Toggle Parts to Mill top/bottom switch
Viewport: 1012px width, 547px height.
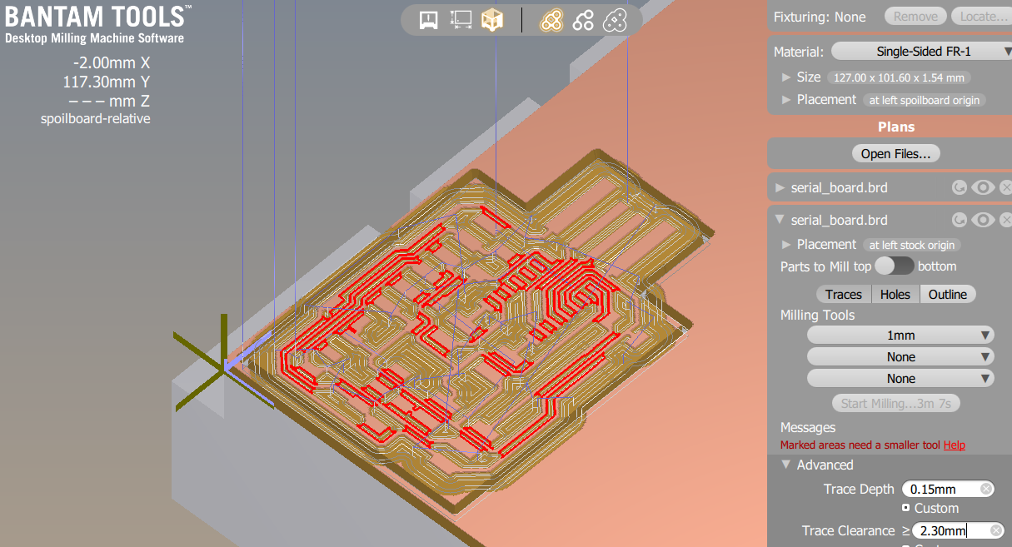click(894, 266)
